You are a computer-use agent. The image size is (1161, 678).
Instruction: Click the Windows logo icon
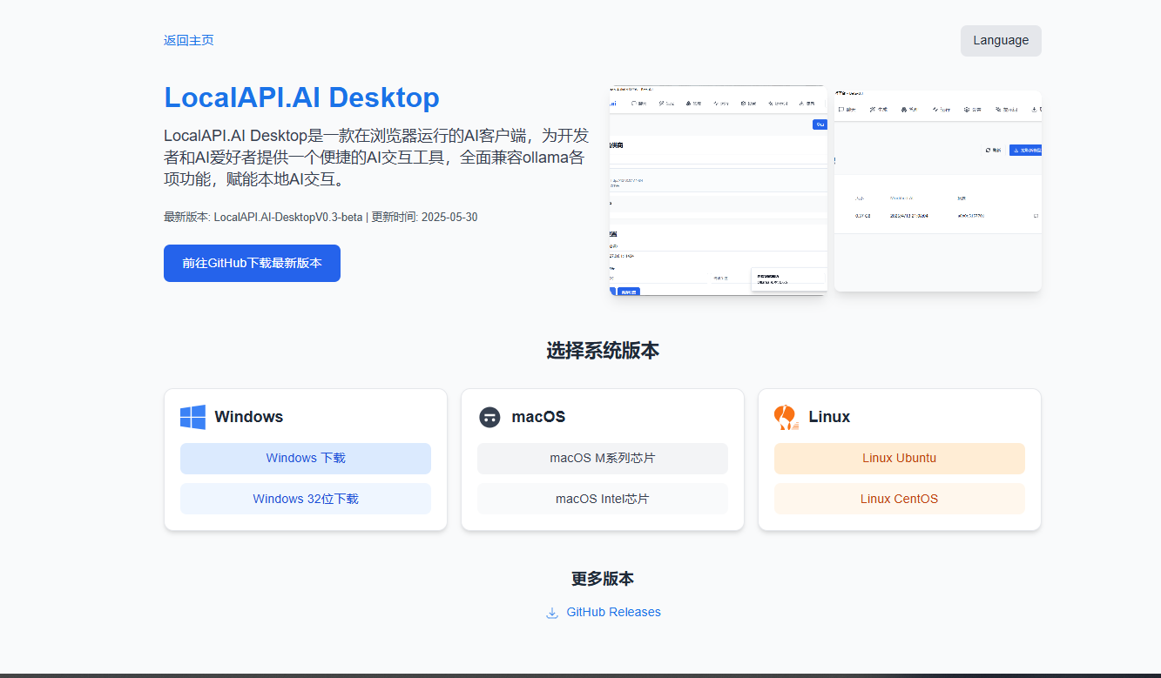[192, 417]
